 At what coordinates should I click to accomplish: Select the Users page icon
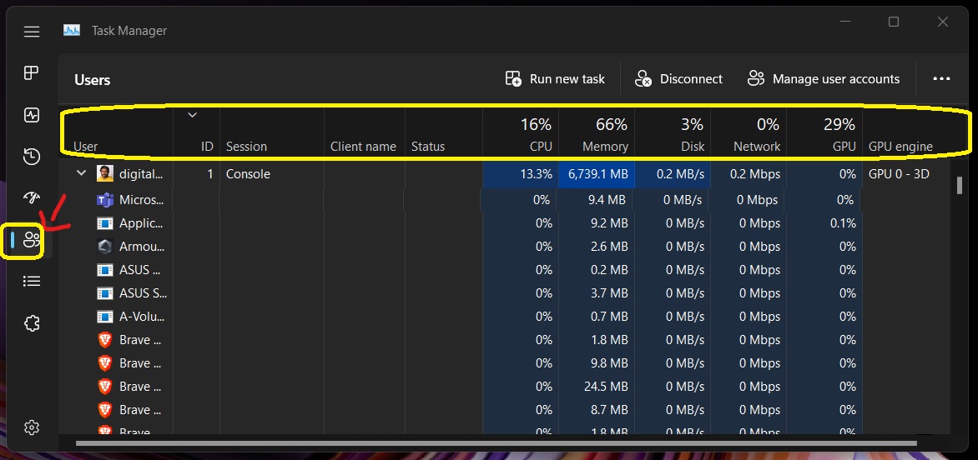pyautogui.click(x=32, y=240)
